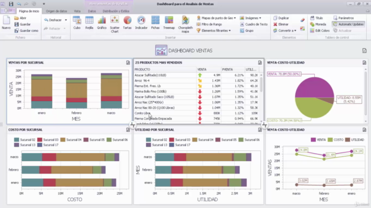Insert a Tartas pie item
The height and width of the screenshot is (208, 371).
pyautogui.click(x=128, y=23)
